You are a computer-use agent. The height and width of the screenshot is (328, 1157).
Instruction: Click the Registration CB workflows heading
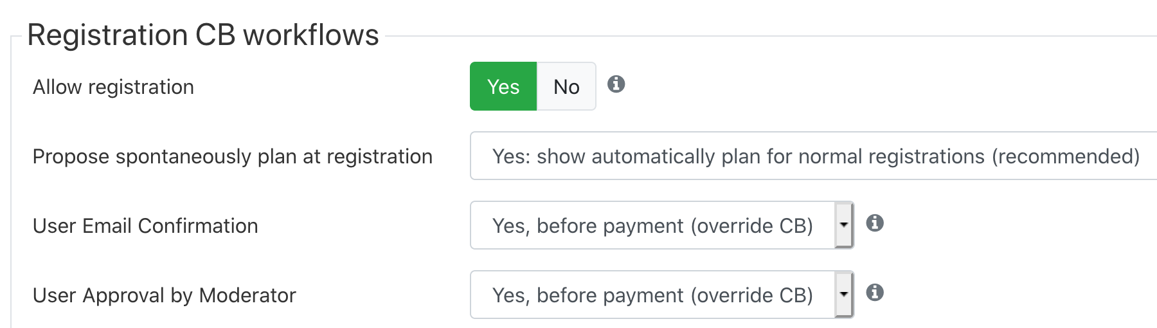click(x=203, y=35)
